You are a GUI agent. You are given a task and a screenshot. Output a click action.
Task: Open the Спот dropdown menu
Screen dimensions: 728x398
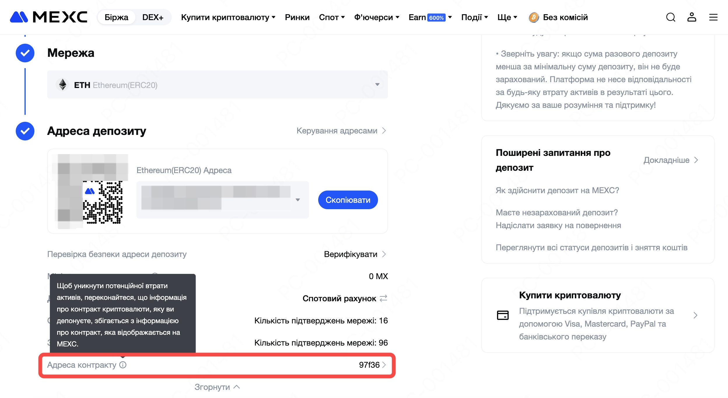(332, 17)
